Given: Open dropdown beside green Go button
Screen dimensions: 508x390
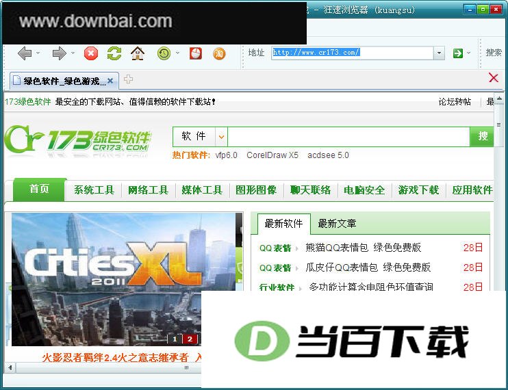Looking at the screenshot, I should pyautogui.click(x=468, y=53).
